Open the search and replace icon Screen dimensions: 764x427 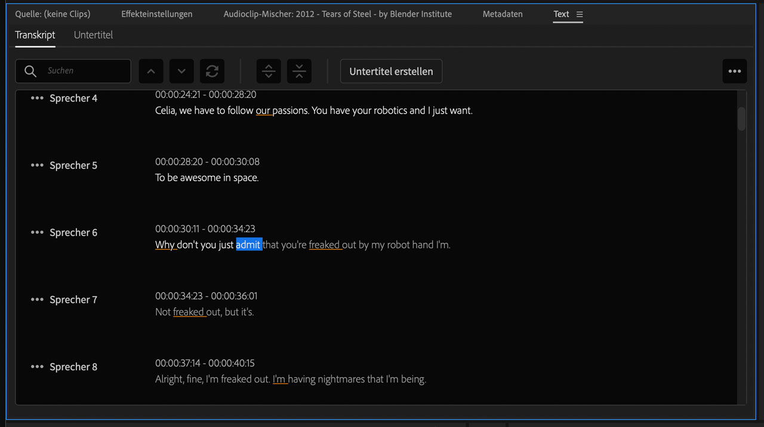point(212,71)
